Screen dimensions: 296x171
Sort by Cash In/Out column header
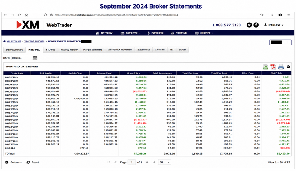(75, 73)
